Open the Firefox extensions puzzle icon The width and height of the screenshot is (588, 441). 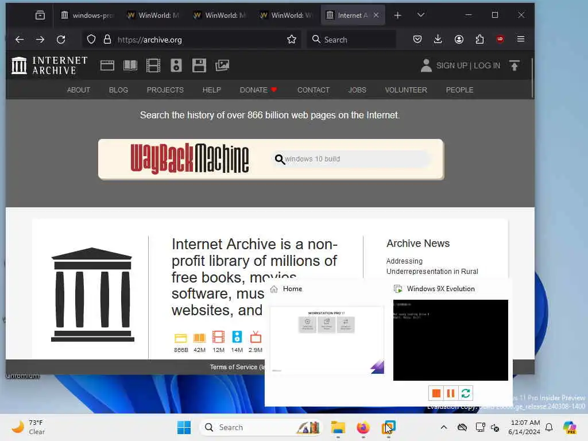click(479, 40)
